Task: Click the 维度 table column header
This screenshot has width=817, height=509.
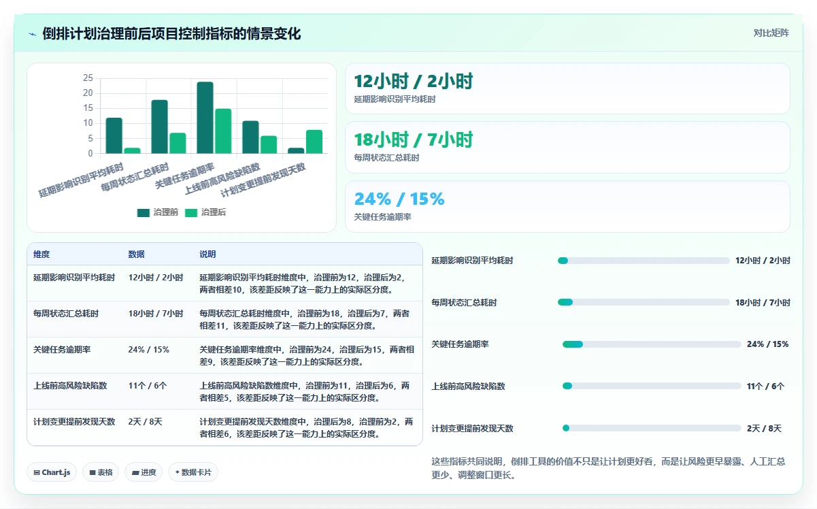Action: coord(41,255)
